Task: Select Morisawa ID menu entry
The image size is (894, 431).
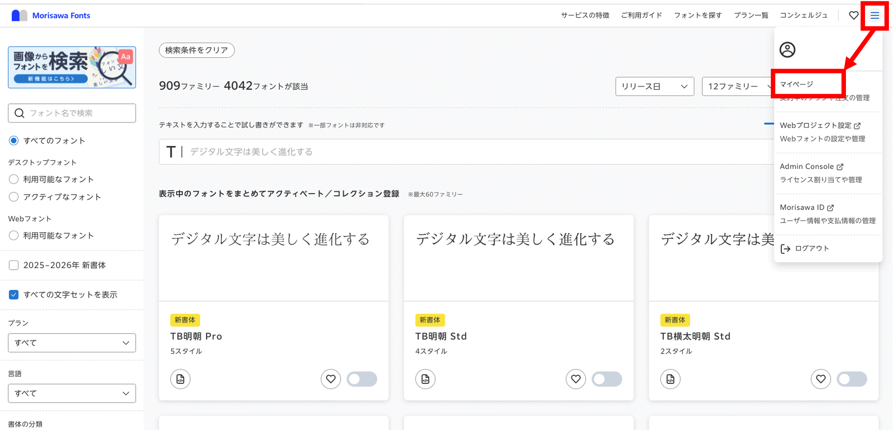Action: click(802, 207)
